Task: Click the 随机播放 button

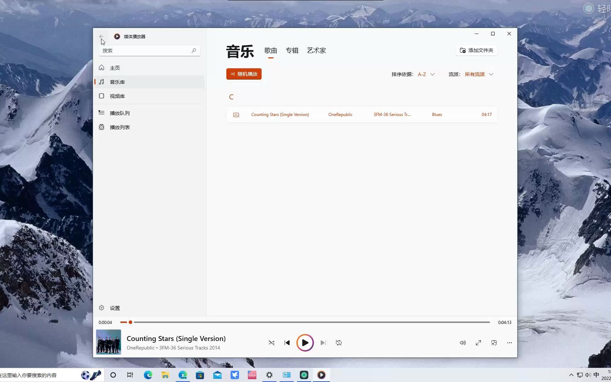Action: [244, 74]
